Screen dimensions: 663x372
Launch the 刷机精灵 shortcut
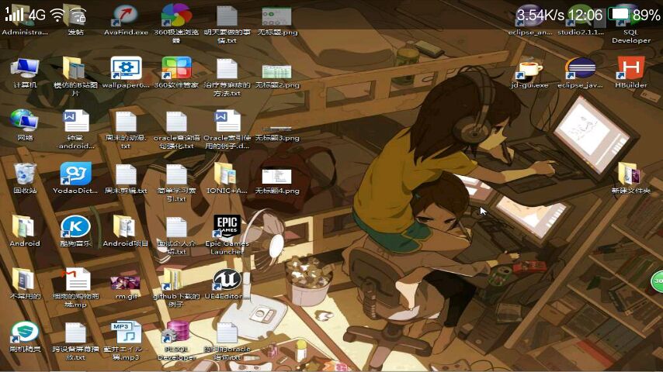25,336
